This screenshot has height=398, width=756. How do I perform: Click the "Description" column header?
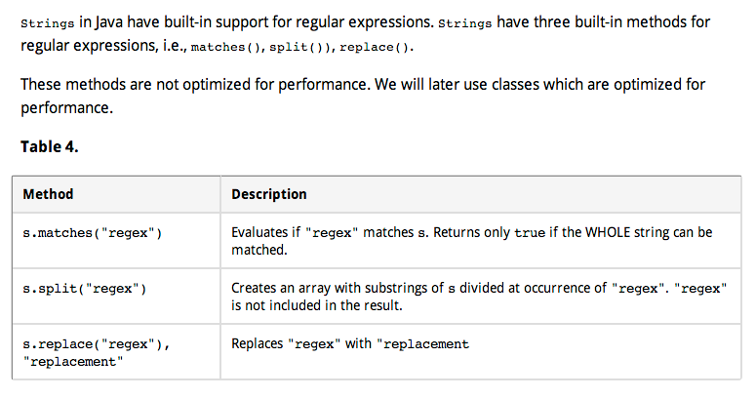point(269,194)
